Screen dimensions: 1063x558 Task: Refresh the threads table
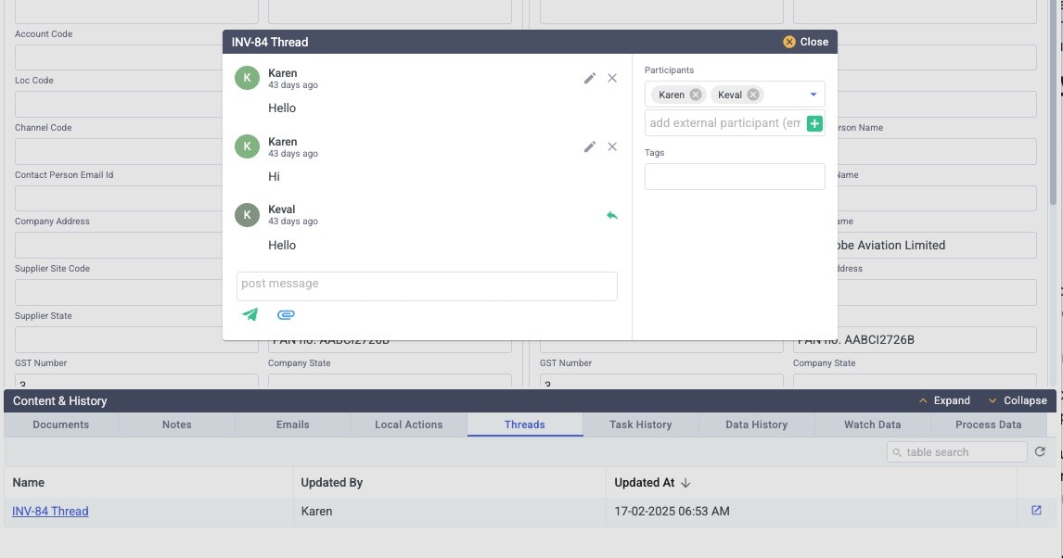click(1040, 451)
